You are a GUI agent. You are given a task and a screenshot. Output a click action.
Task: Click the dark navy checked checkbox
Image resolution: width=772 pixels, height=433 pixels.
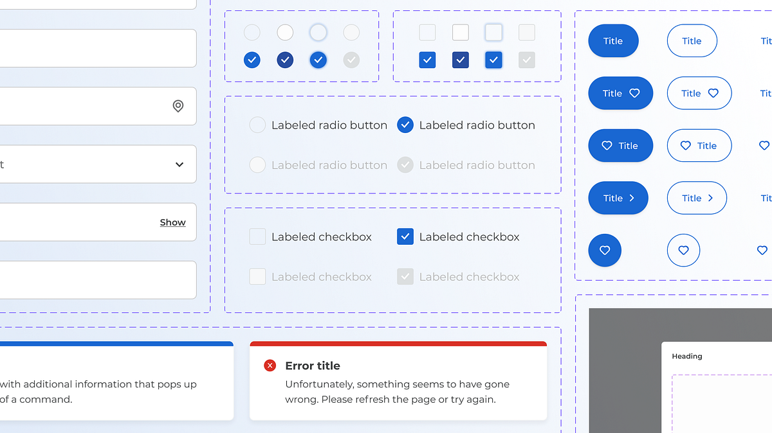point(460,60)
